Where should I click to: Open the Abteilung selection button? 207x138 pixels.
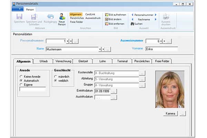click(142, 79)
